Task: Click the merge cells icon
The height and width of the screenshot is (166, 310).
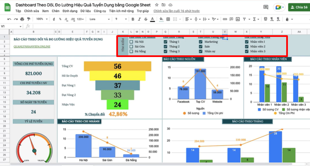Action: pyautogui.click(x=175, y=19)
